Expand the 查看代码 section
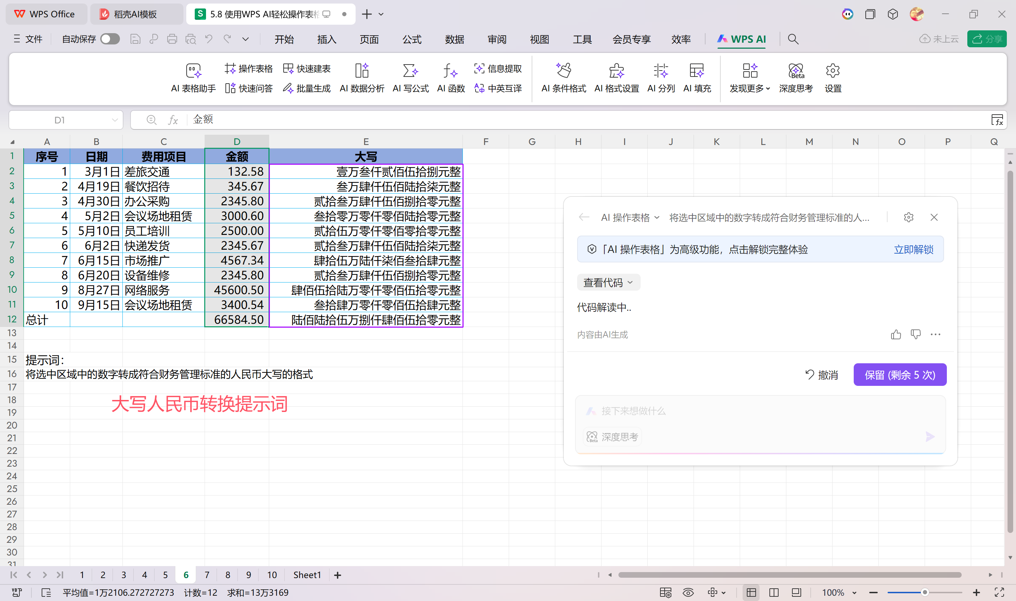The image size is (1016, 601). [x=608, y=282]
